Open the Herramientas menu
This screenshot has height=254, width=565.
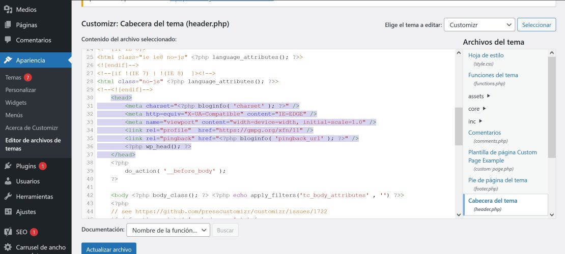36,197
